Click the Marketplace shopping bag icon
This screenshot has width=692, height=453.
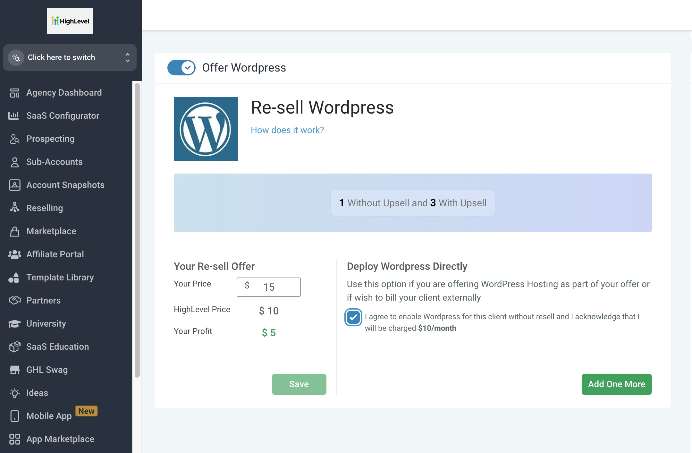coord(15,231)
